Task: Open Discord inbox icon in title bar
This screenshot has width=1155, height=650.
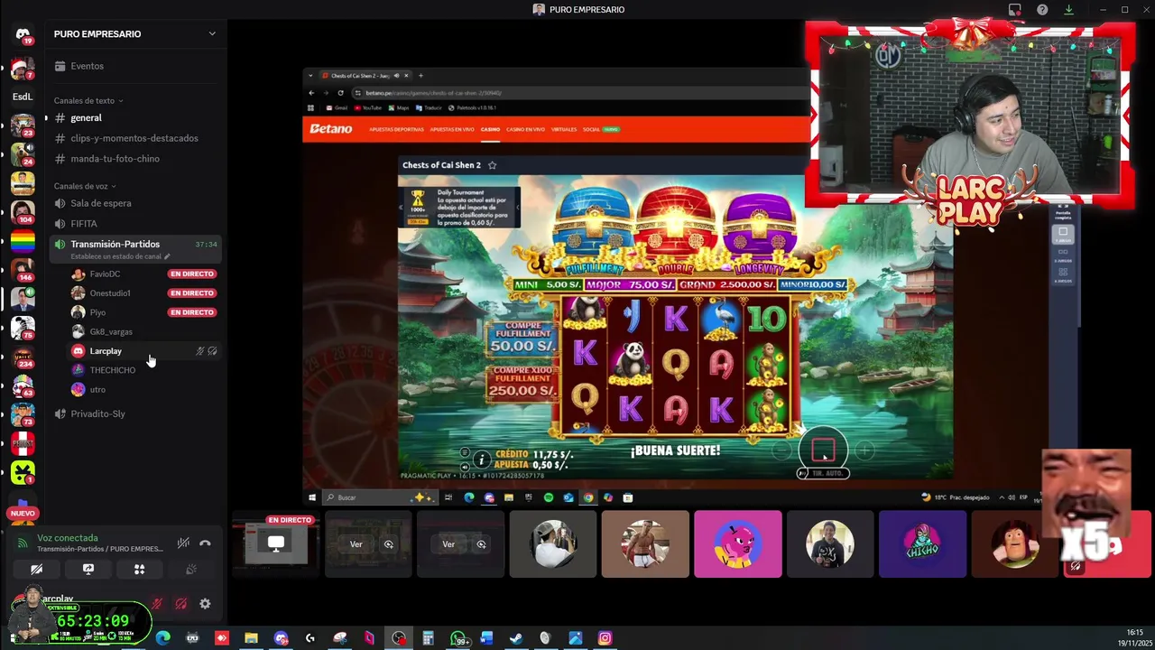Action: 1015,10
